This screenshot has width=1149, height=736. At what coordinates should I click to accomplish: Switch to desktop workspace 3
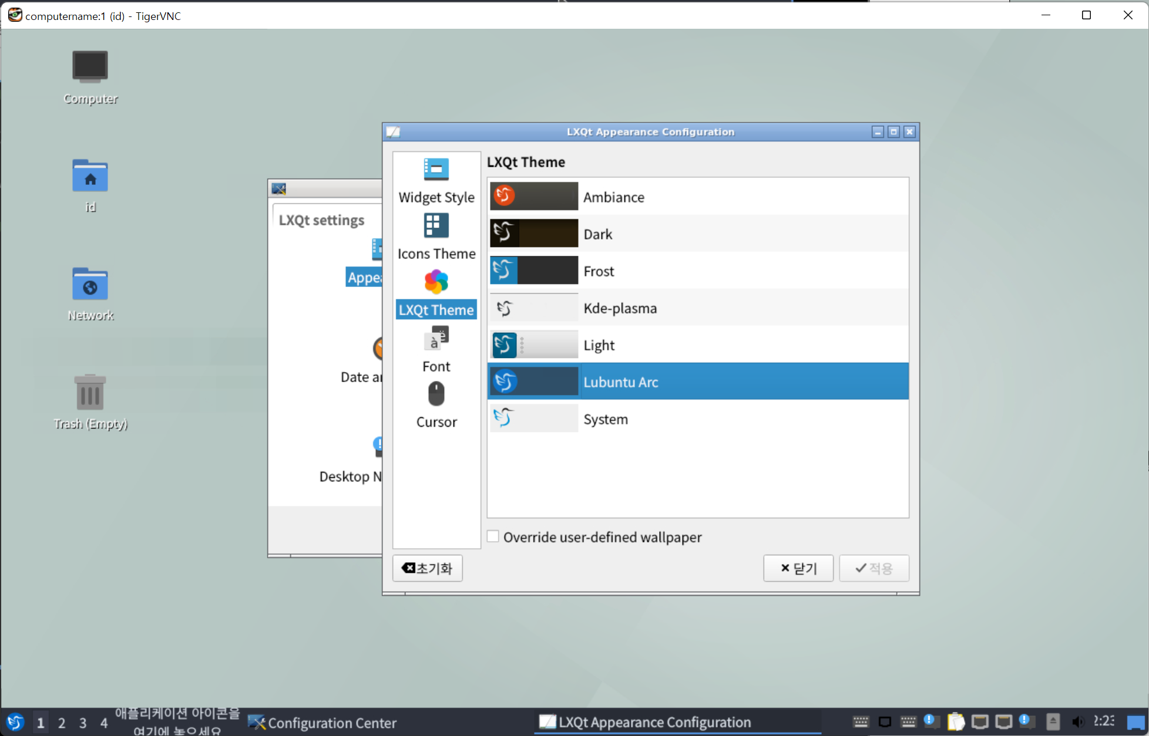coord(83,723)
